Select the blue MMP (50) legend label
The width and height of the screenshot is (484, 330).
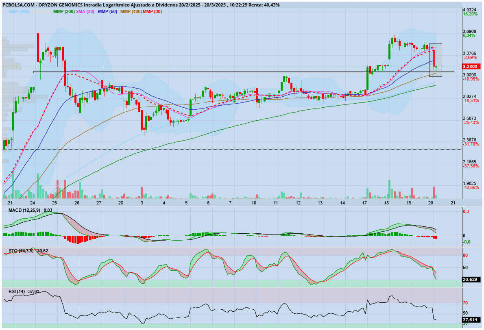click(x=107, y=11)
